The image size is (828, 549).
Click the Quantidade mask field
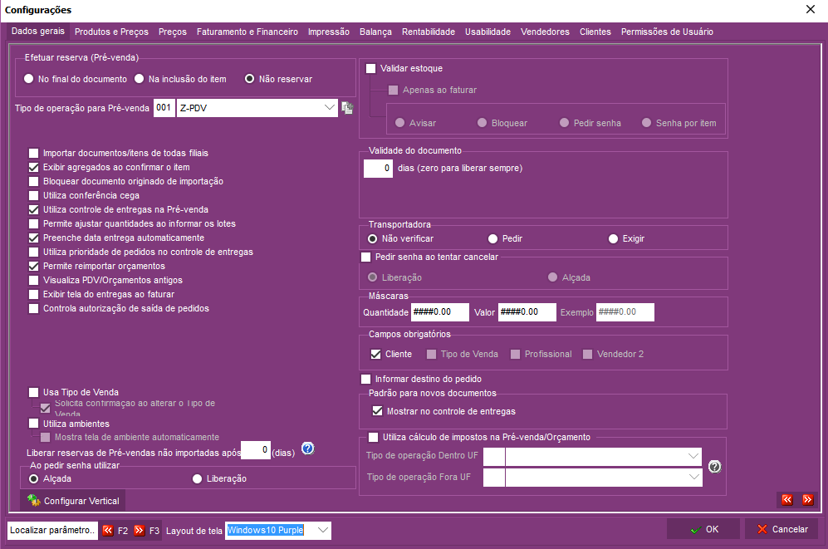coord(440,312)
